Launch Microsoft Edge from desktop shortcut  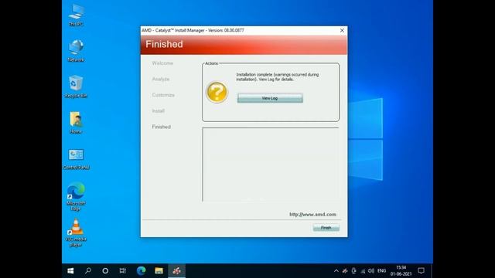coord(76,196)
